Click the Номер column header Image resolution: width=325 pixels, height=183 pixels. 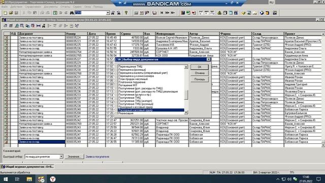pos(77,34)
